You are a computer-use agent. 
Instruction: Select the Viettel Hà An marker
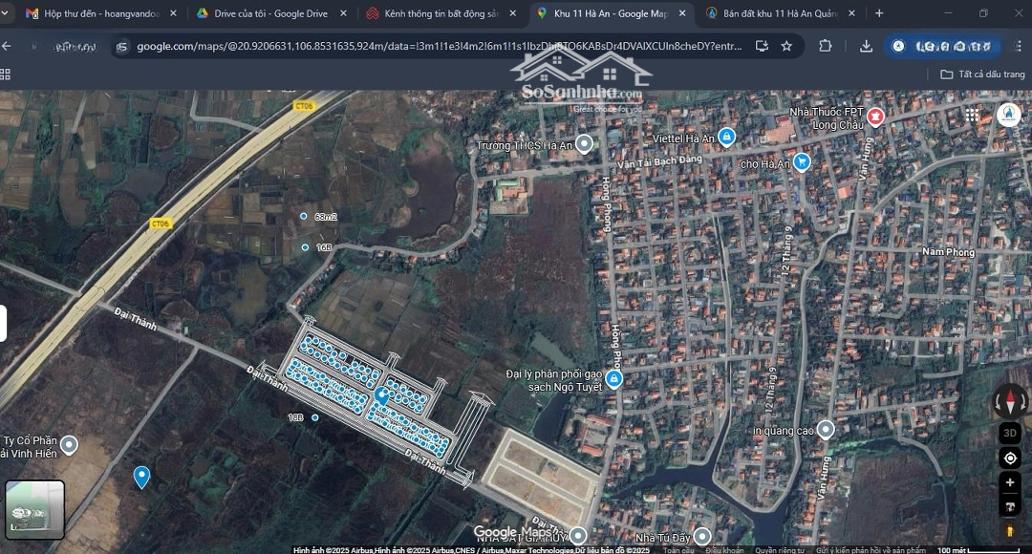pyautogui.click(x=727, y=138)
